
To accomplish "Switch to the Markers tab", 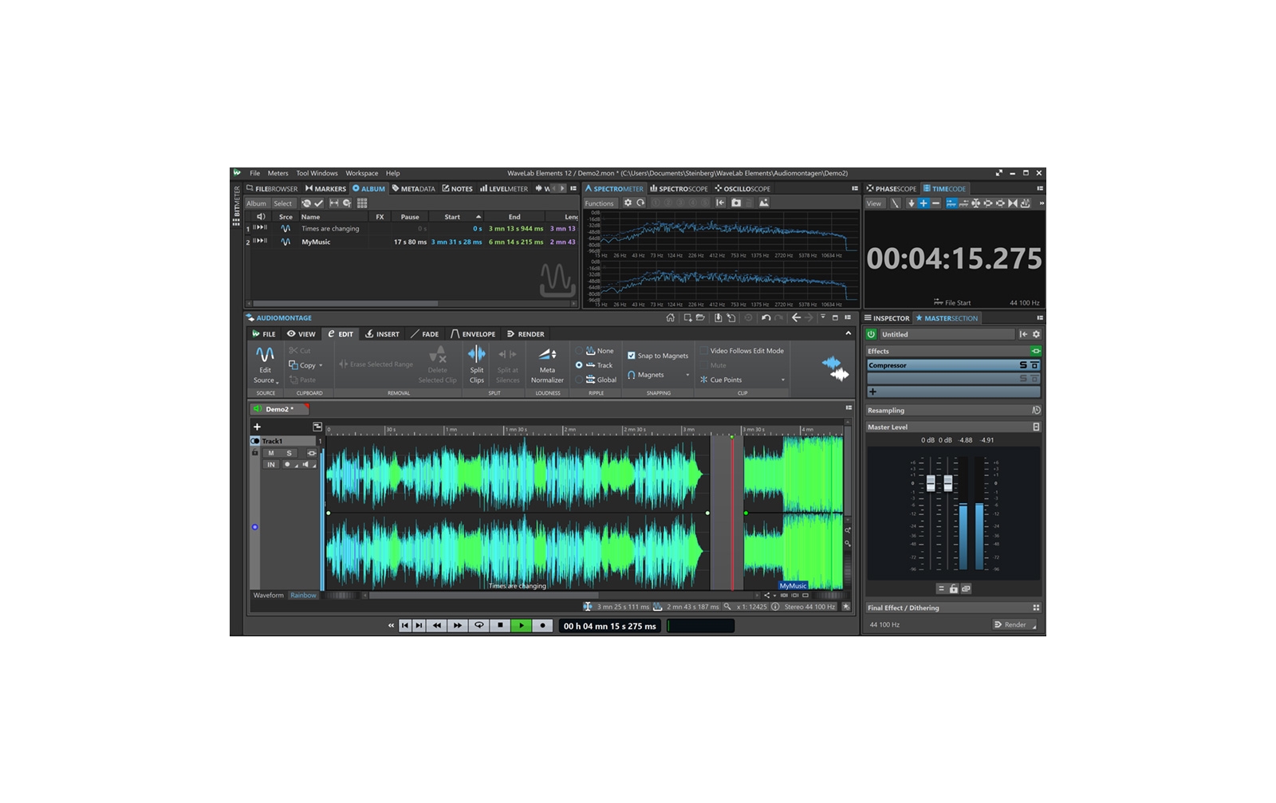I will click(x=325, y=189).
